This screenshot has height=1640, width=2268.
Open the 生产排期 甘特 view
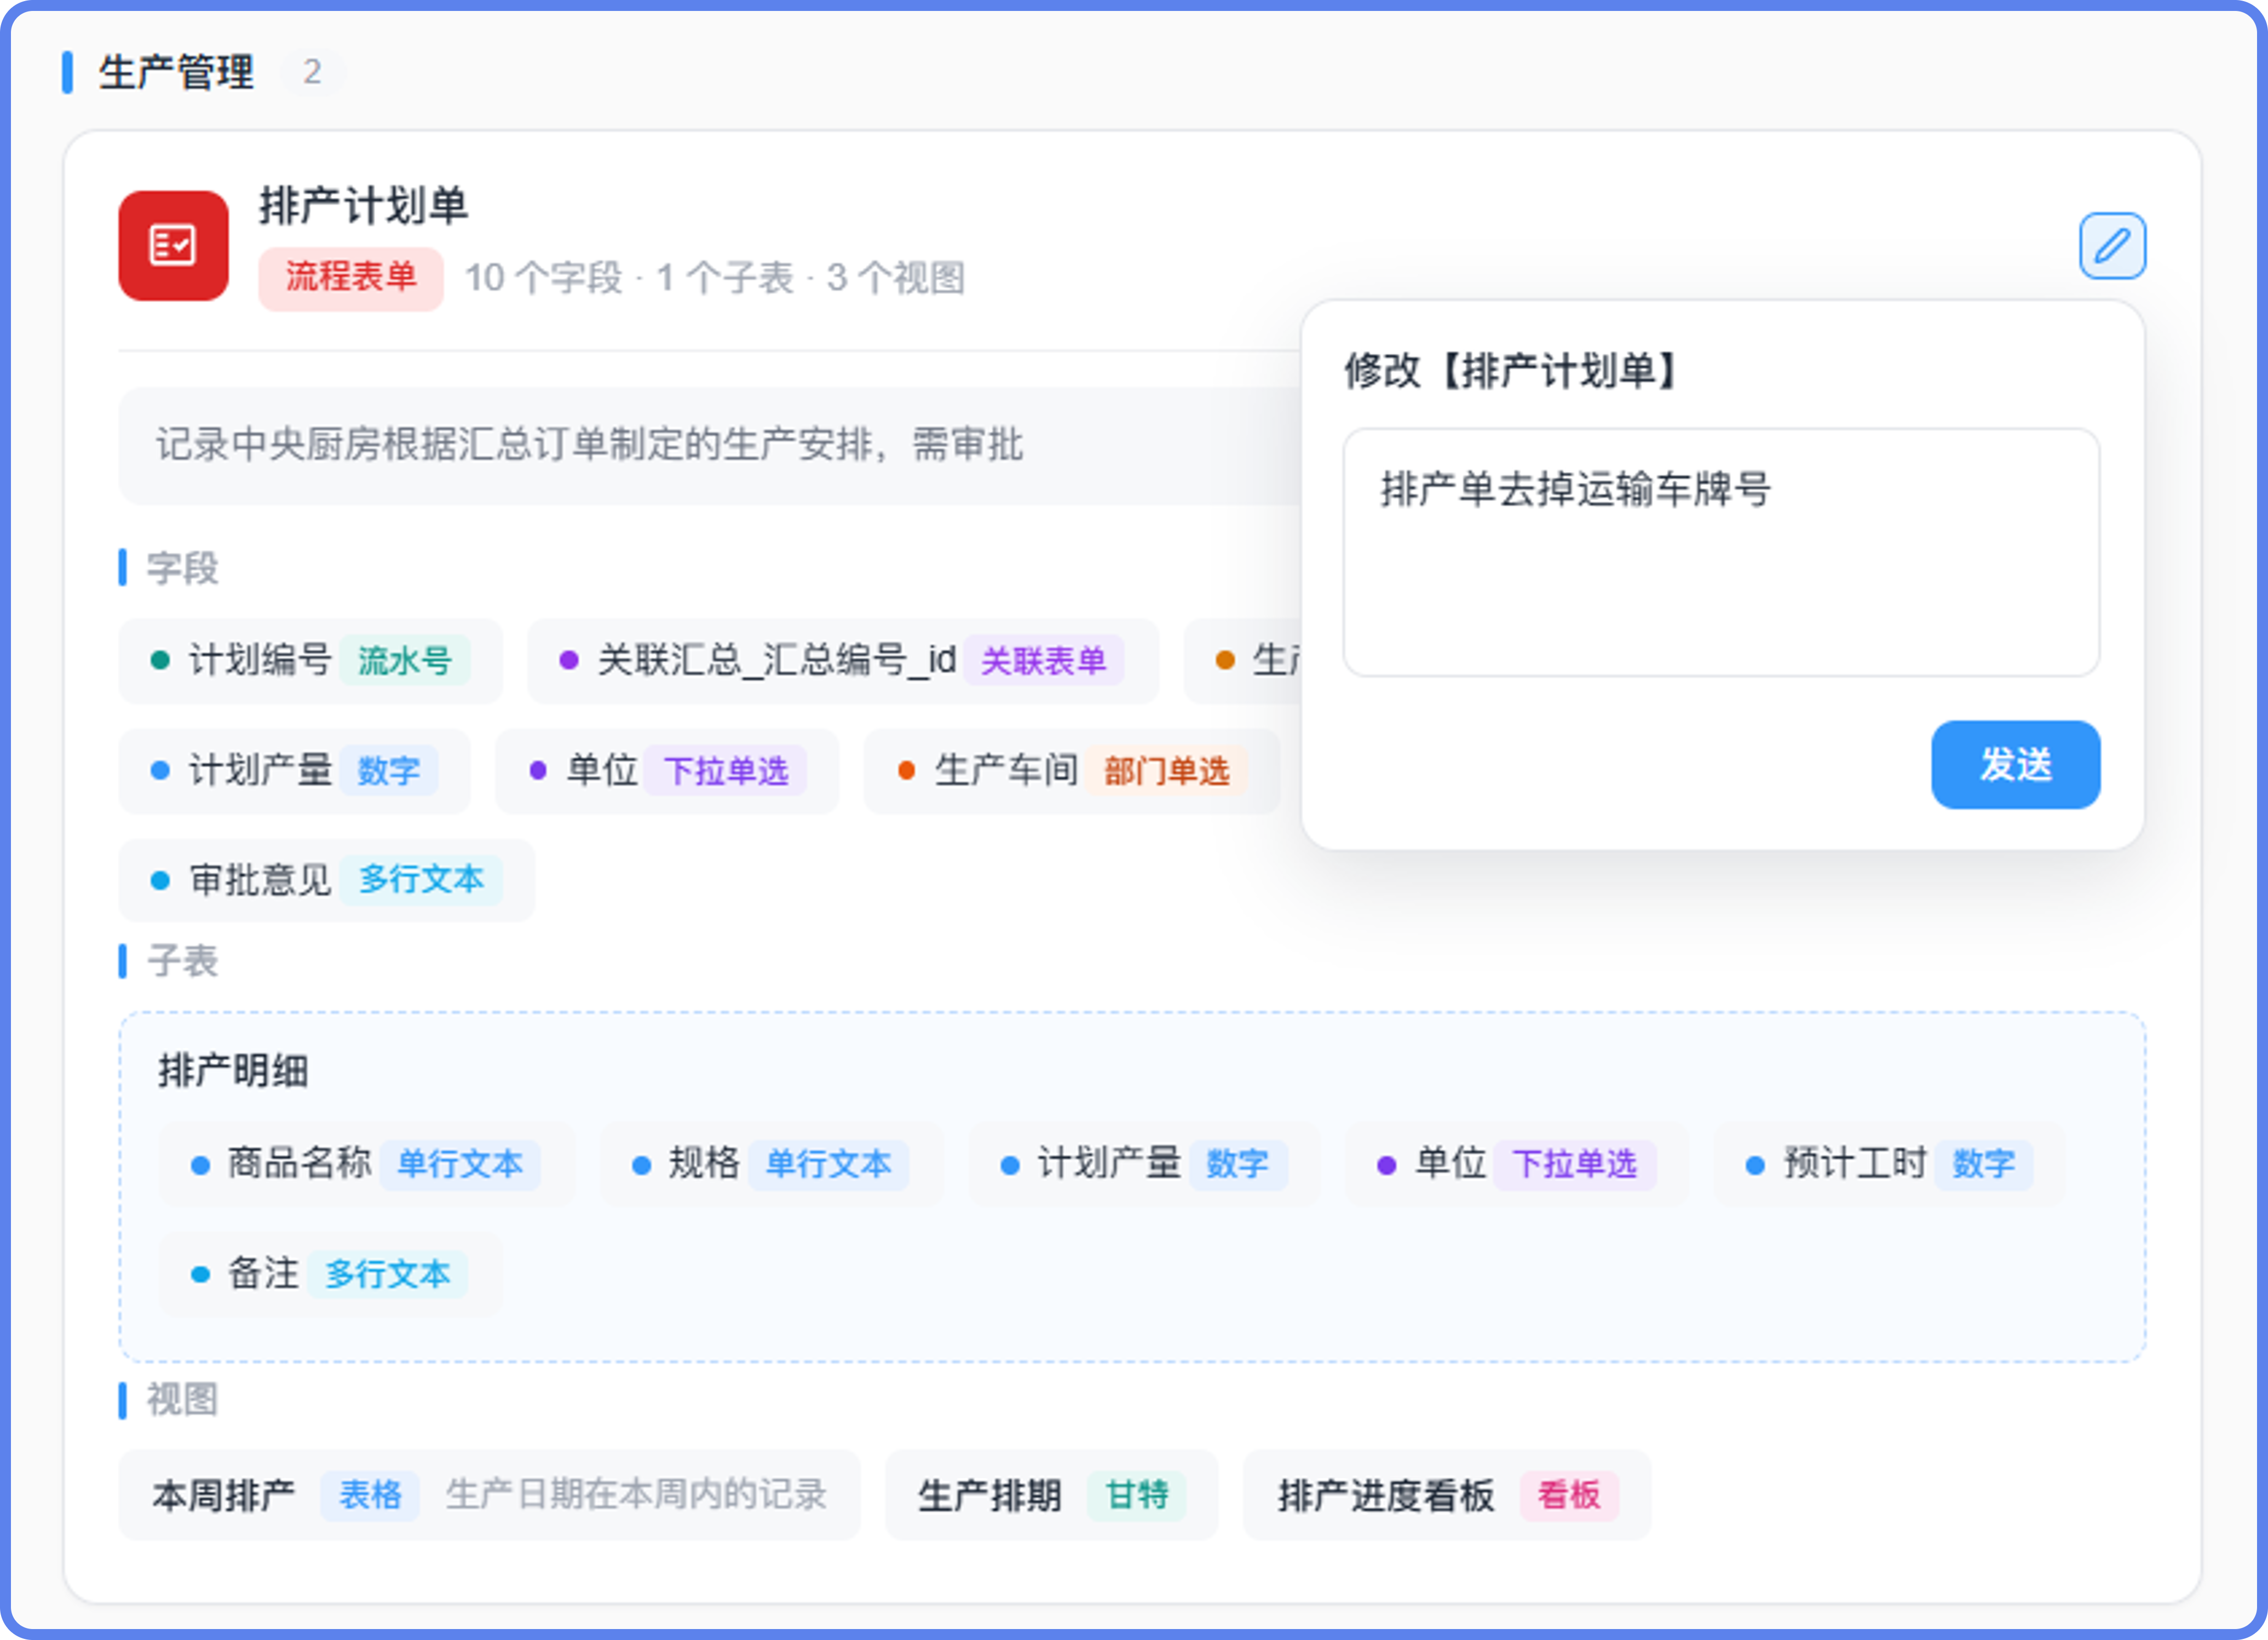click(1051, 1495)
